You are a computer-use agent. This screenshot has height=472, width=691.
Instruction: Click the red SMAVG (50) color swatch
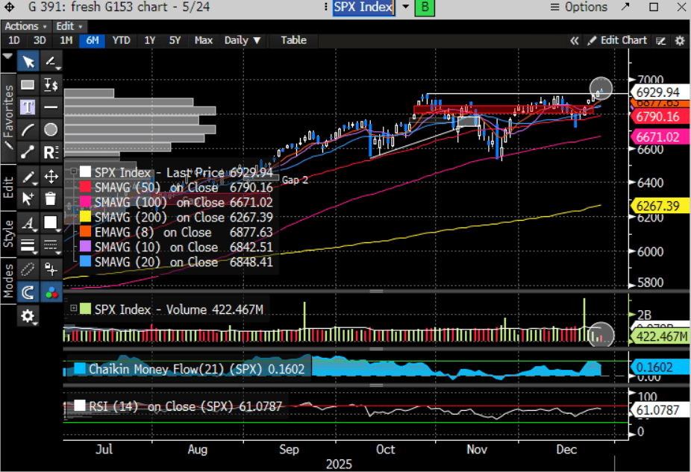coord(85,187)
